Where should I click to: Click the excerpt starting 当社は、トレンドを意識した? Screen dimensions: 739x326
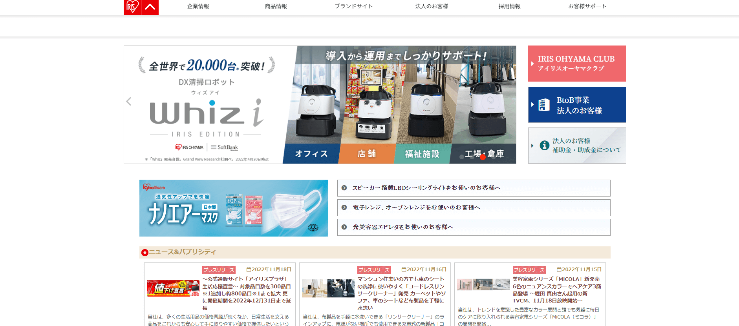[529, 317]
